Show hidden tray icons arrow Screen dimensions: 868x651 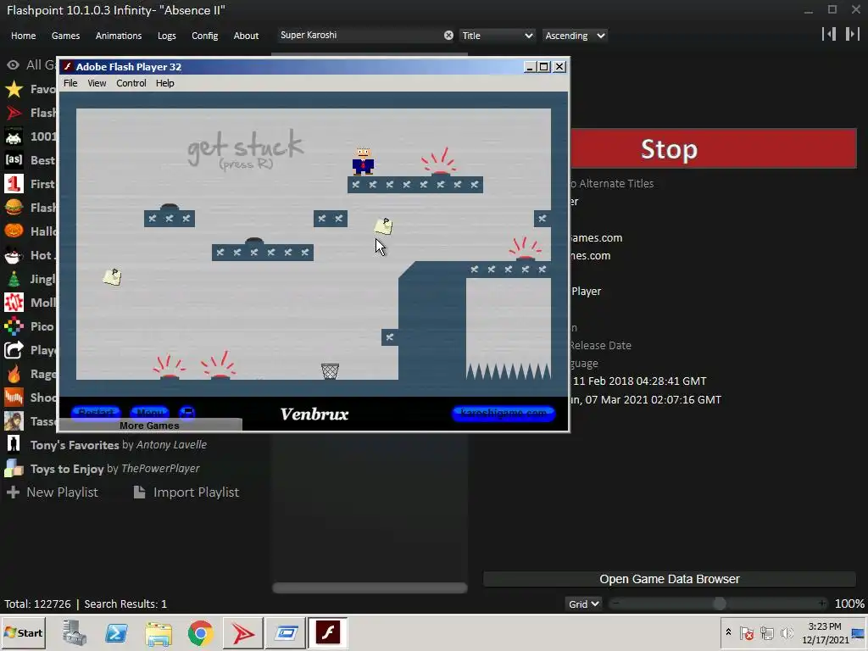pyautogui.click(x=728, y=632)
